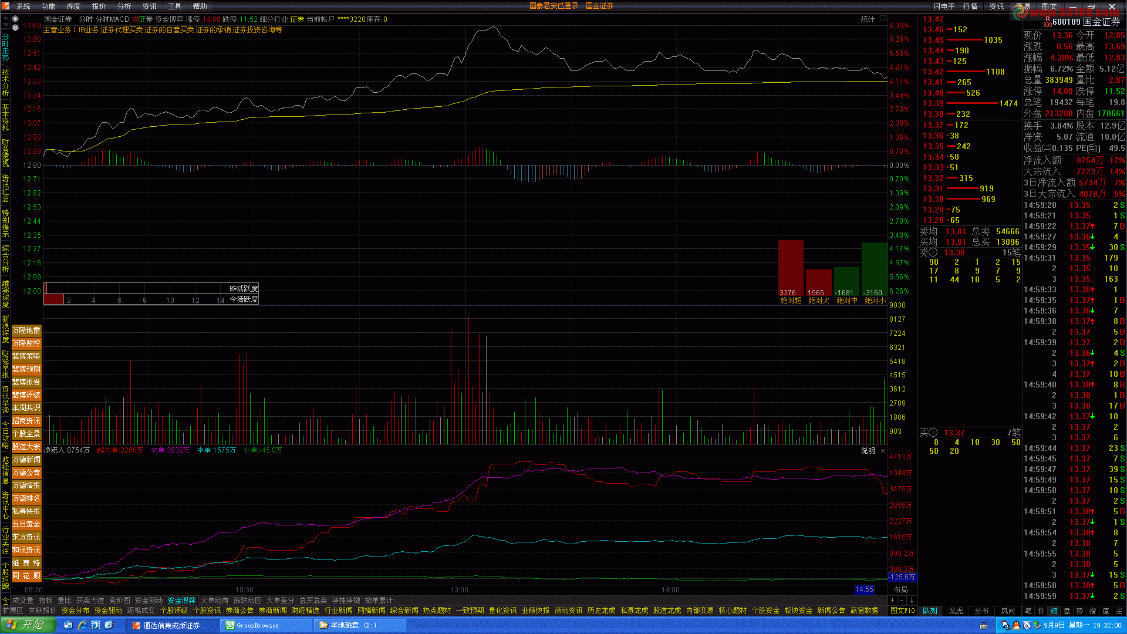
Task: Click the Windows 开始 start button
Action: [x=28, y=625]
